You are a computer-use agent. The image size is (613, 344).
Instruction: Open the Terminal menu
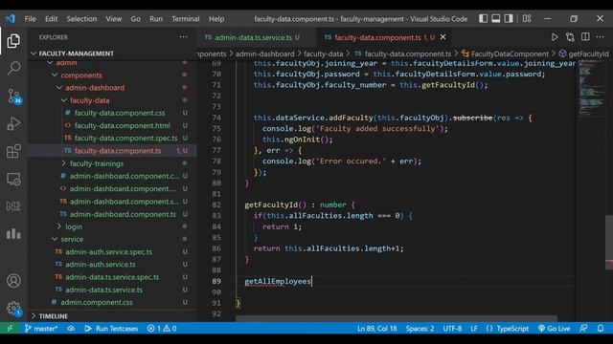185,19
